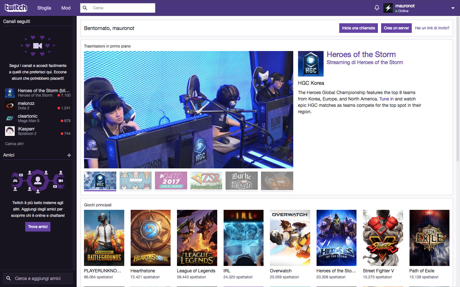Click the melonzz channel name
460x287 pixels.
[x=26, y=103]
